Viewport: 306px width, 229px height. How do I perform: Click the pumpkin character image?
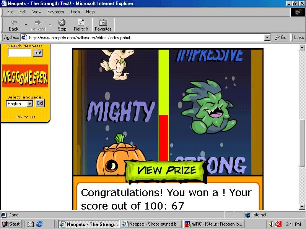tap(121, 154)
